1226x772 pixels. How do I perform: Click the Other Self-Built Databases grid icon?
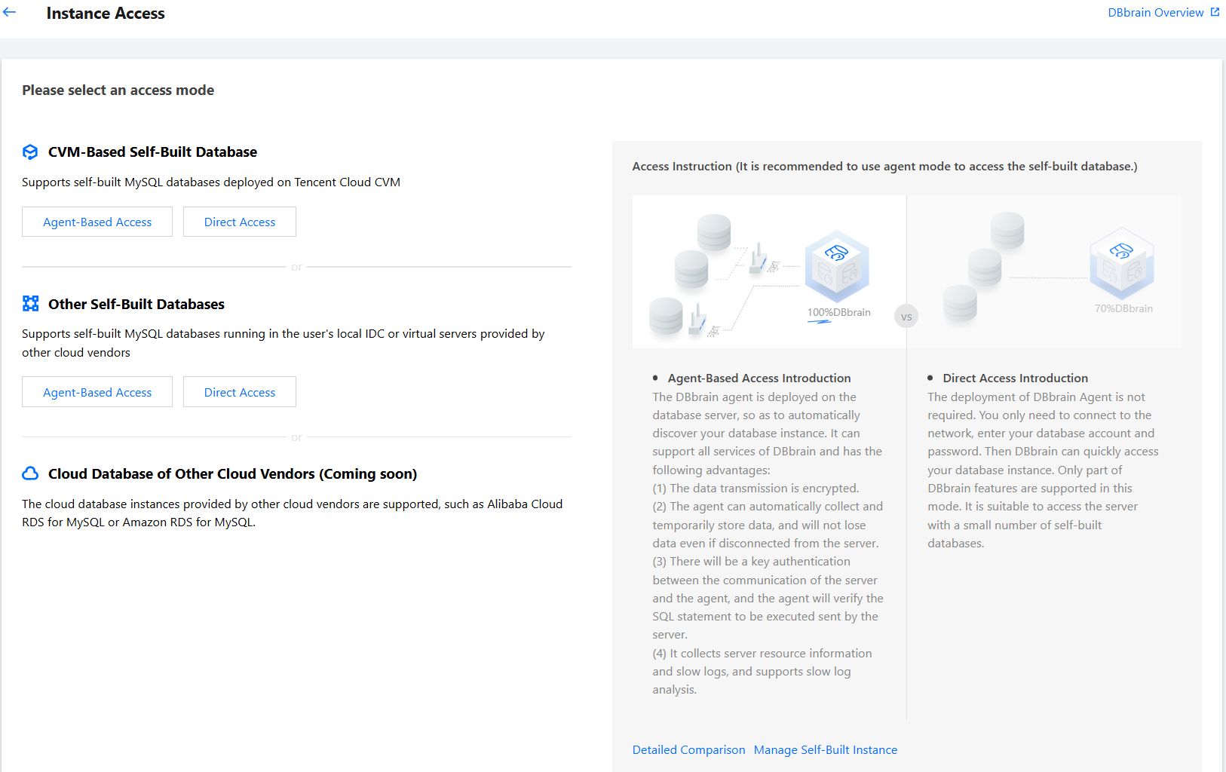pos(30,304)
